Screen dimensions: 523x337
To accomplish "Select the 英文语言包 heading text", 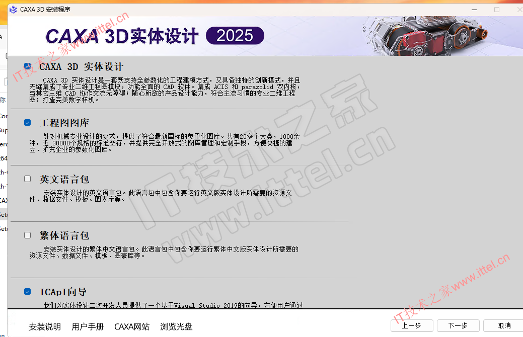I will [x=64, y=180].
